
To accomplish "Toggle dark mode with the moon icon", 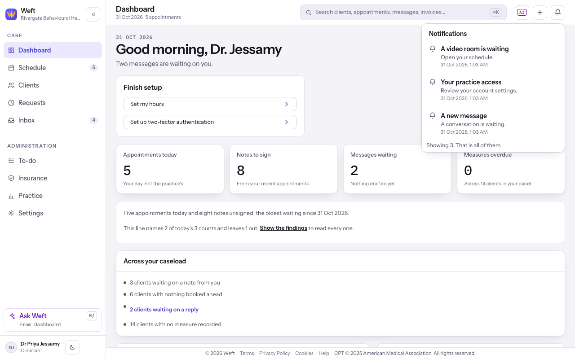I will (72, 347).
